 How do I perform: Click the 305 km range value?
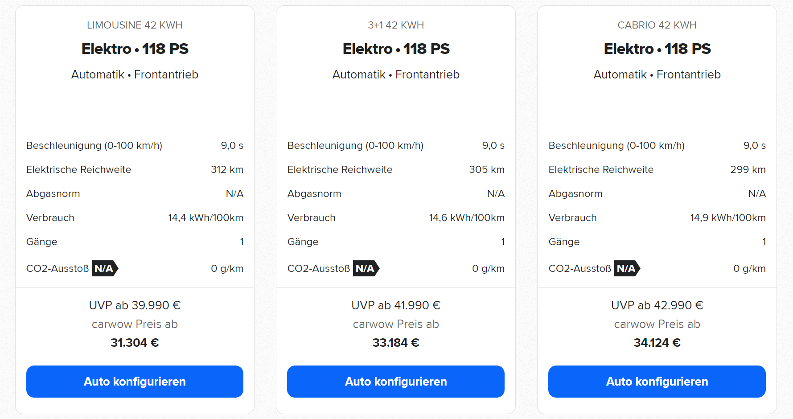click(x=487, y=170)
